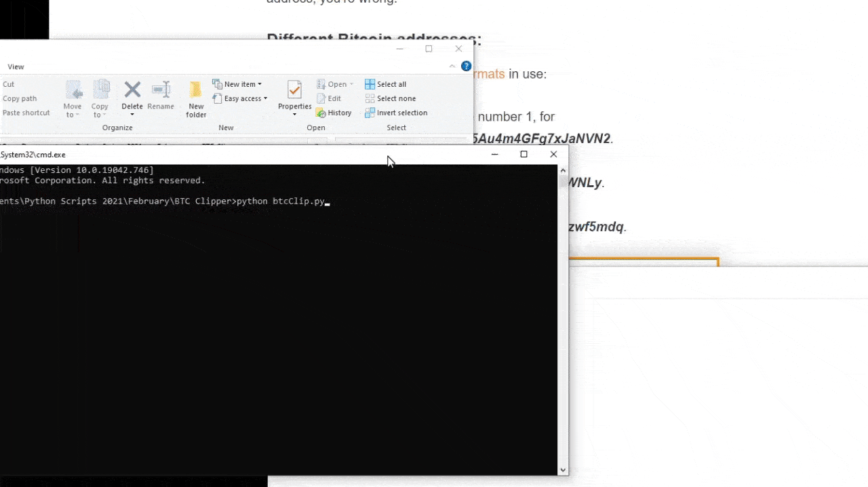
Task: Maximize the cmd.exe window
Action: 524,155
